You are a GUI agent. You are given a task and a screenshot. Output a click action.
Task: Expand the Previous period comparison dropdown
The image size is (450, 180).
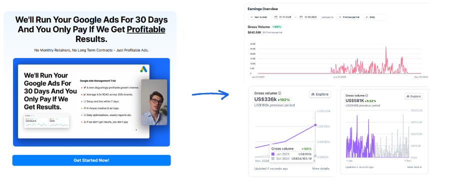(x=349, y=17)
